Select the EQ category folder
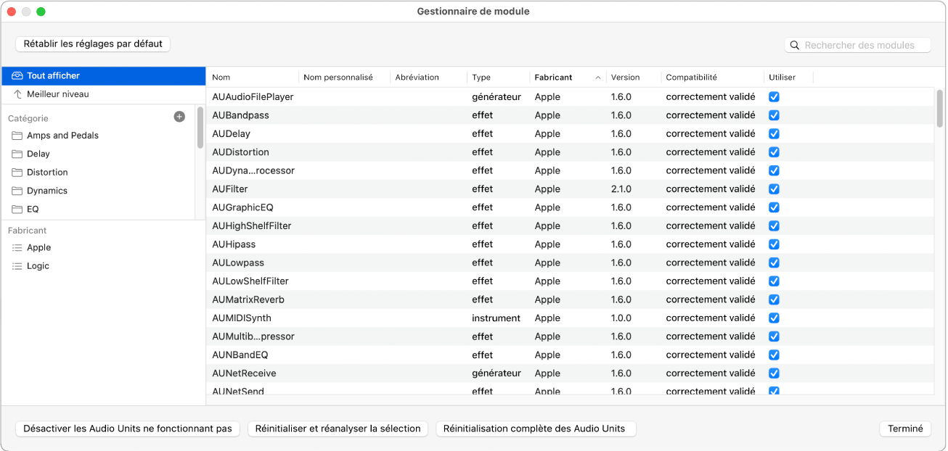The height and width of the screenshot is (451, 948). [35, 209]
